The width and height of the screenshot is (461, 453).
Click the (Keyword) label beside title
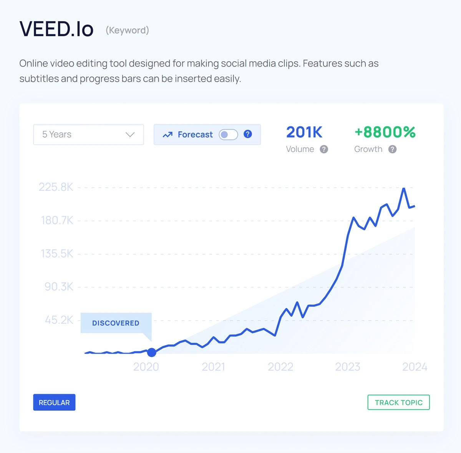coord(127,30)
